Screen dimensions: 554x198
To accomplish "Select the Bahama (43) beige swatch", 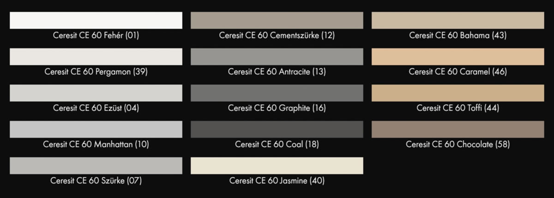I will (458, 20).
